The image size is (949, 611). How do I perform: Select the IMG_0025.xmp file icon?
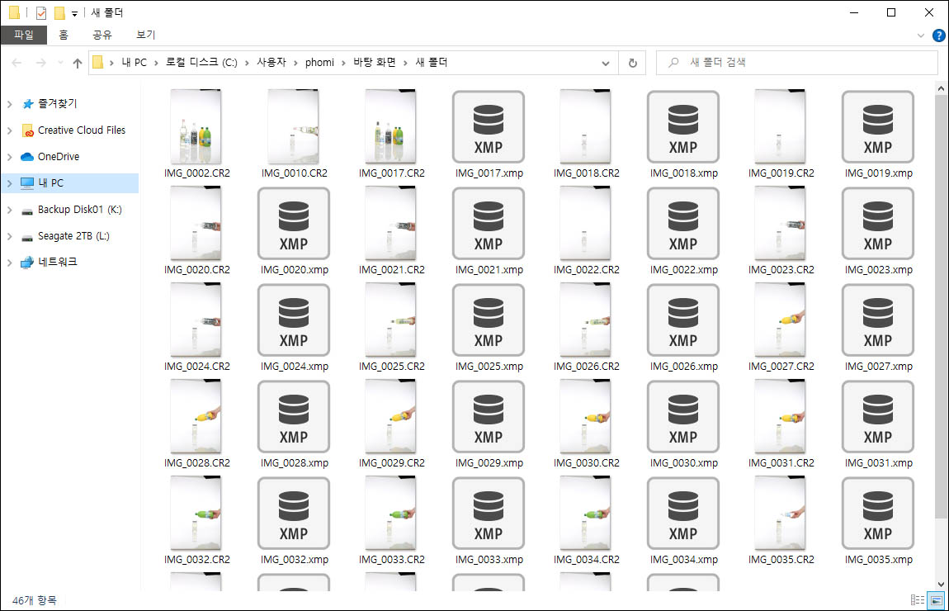click(489, 320)
